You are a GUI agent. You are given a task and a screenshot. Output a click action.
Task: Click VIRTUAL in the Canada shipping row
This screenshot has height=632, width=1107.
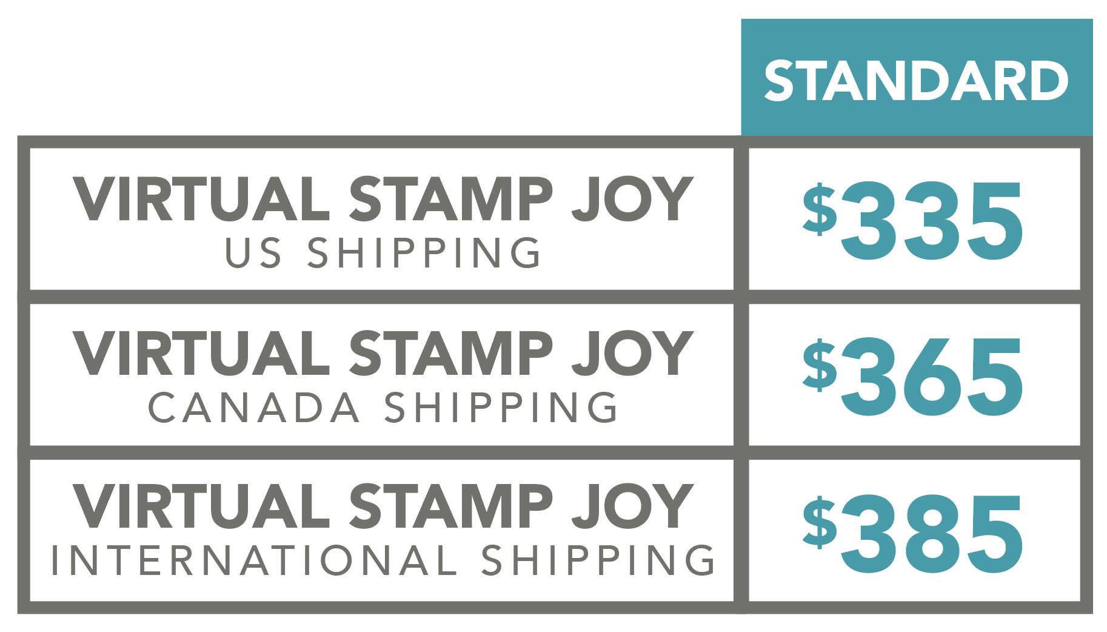pos(201,353)
